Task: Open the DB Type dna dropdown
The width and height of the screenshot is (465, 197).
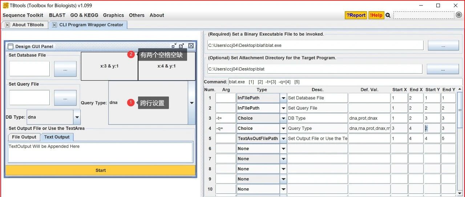Action: point(77,117)
